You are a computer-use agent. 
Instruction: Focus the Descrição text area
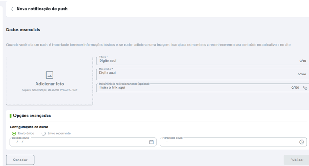click(202, 74)
